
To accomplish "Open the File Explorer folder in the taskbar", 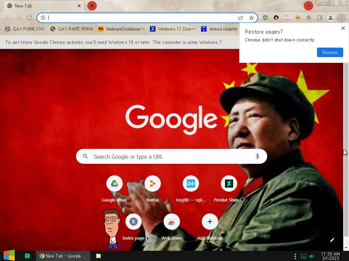I will coord(98,256).
